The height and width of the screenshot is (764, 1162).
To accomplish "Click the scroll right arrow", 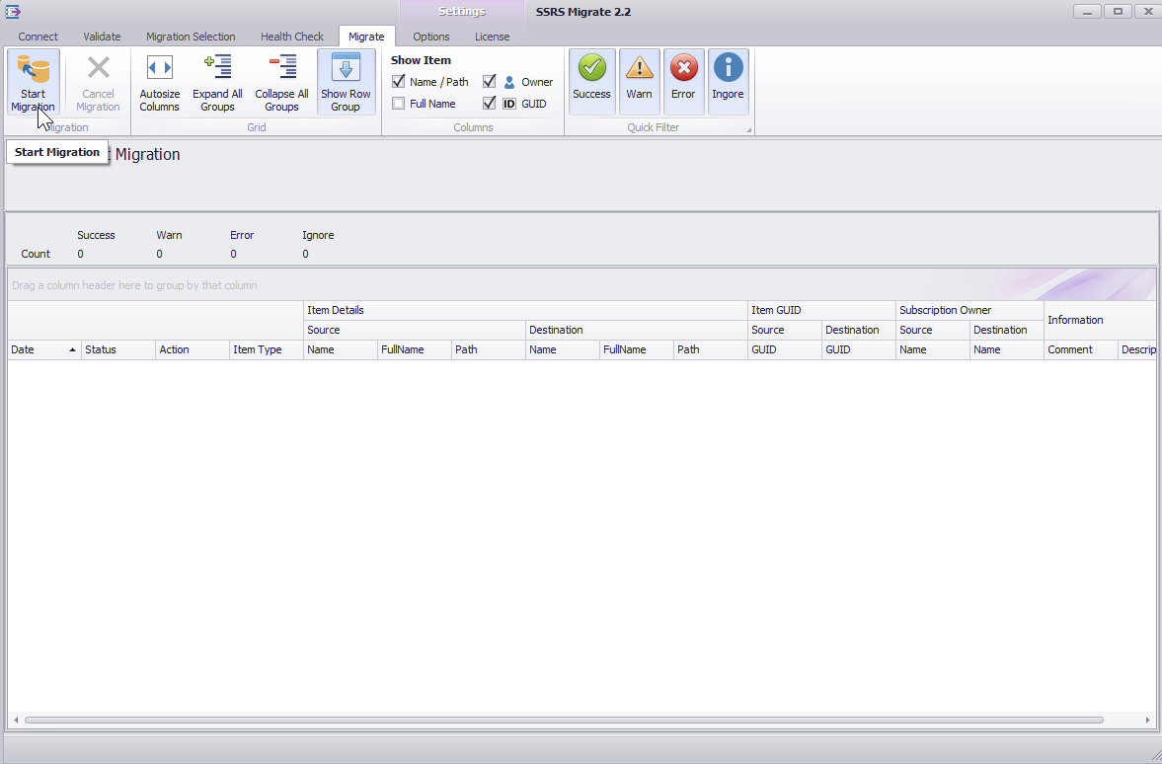I will tap(1147, 721).
